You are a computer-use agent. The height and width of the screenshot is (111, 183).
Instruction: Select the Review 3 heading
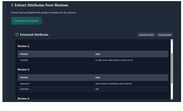(x=23, y=70)
